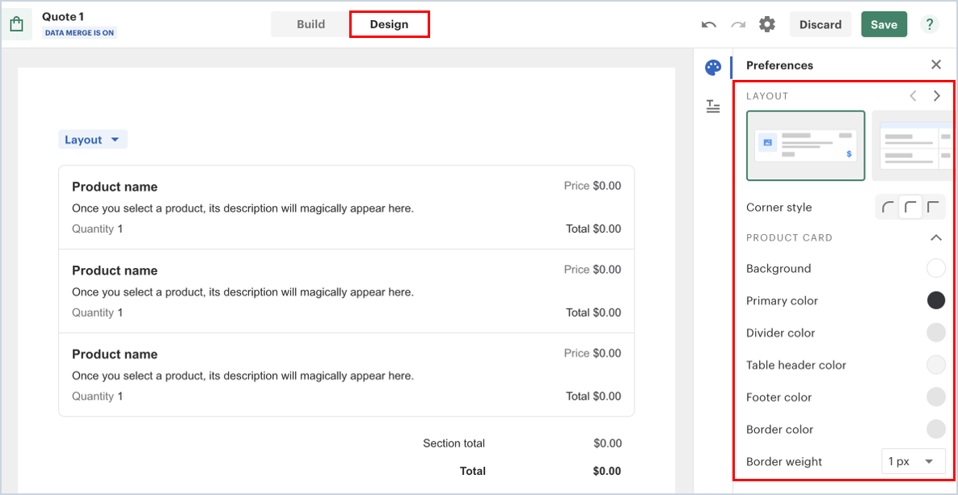Select the rounded corner style
Screen dimensions: 958x495
889,208
